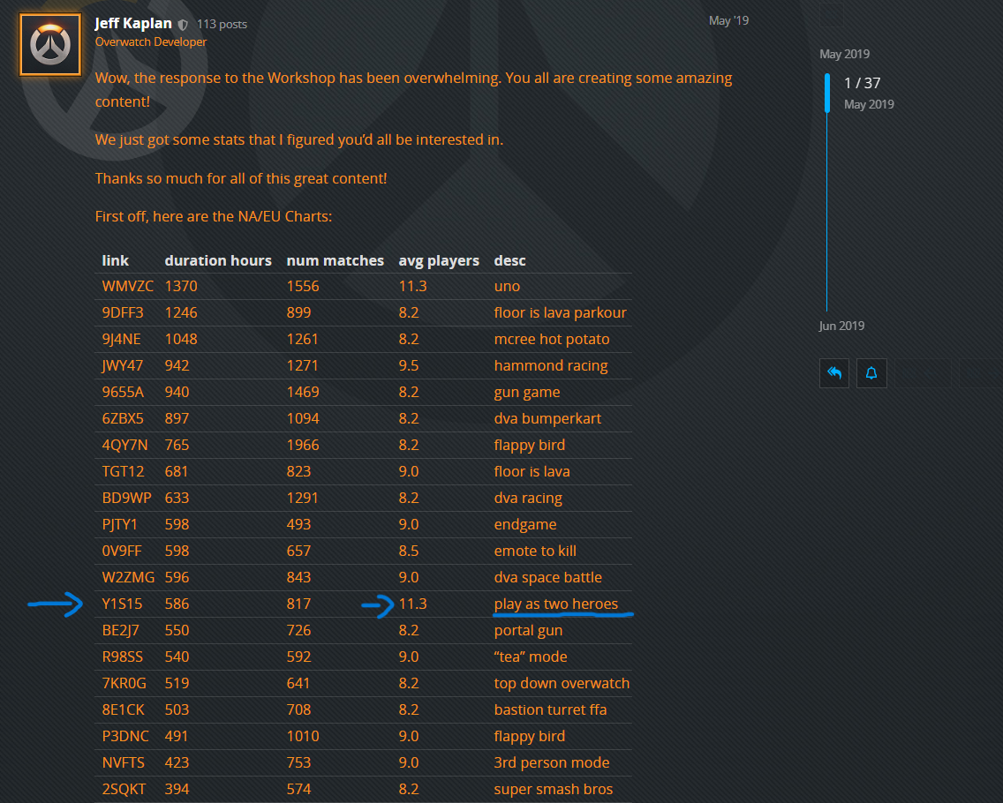This screenshot has height=803, width=1003.
Task: Select the code 9J4NE for mcree hot potato
Action: point(122,340)
